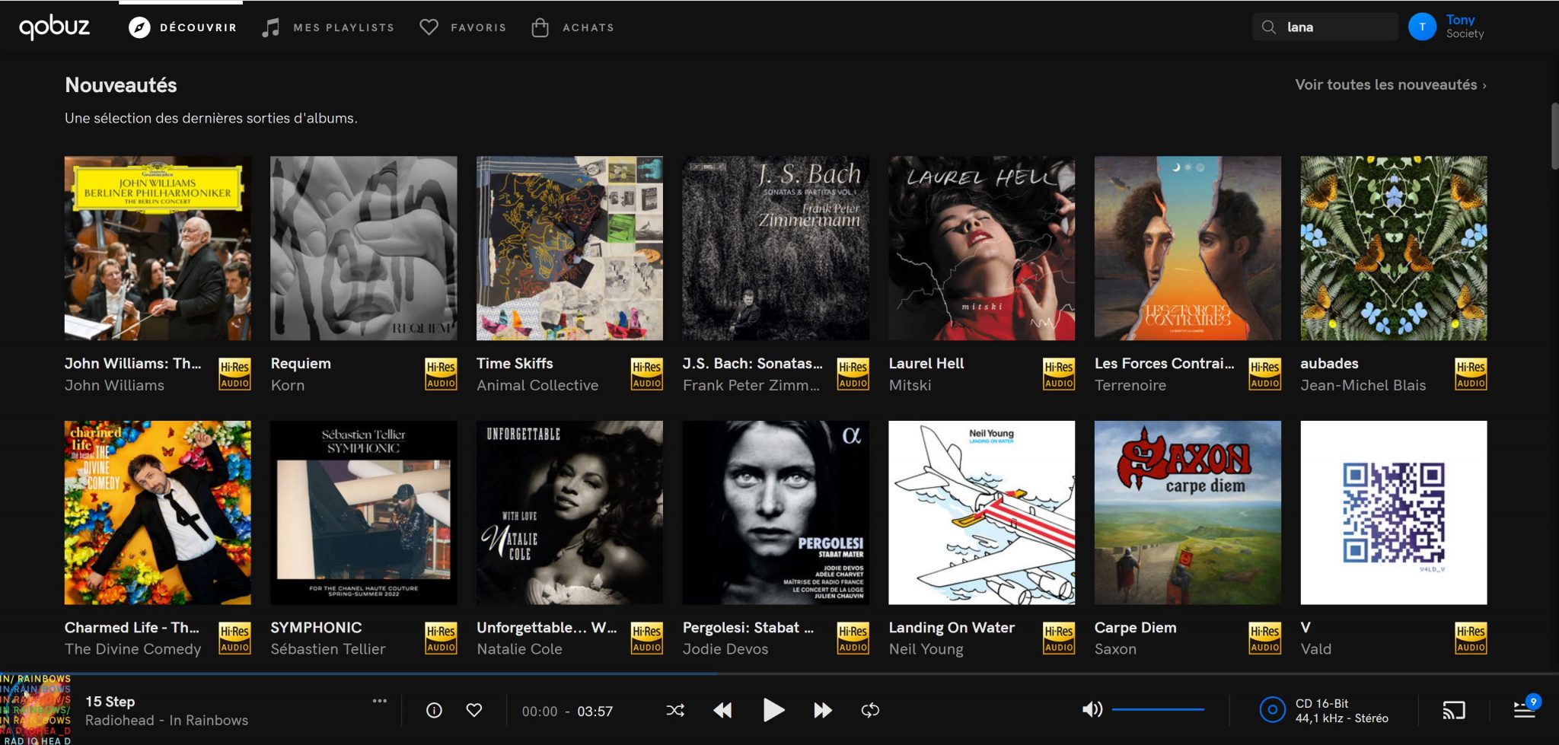Open Landing On Water album cover
This screenshot has height=745, width=1559.
982,513
